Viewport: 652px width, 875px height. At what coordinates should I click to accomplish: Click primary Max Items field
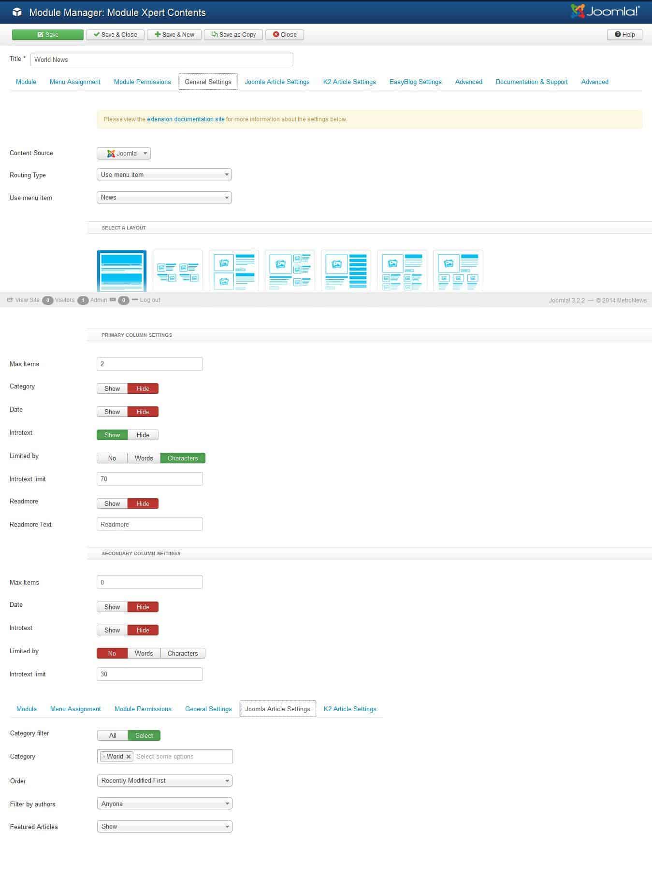coord(150,364)
